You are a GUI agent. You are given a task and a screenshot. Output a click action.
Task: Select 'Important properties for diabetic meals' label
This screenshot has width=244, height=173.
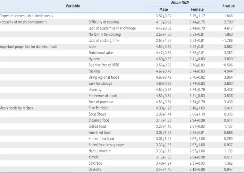coord(29,47)
